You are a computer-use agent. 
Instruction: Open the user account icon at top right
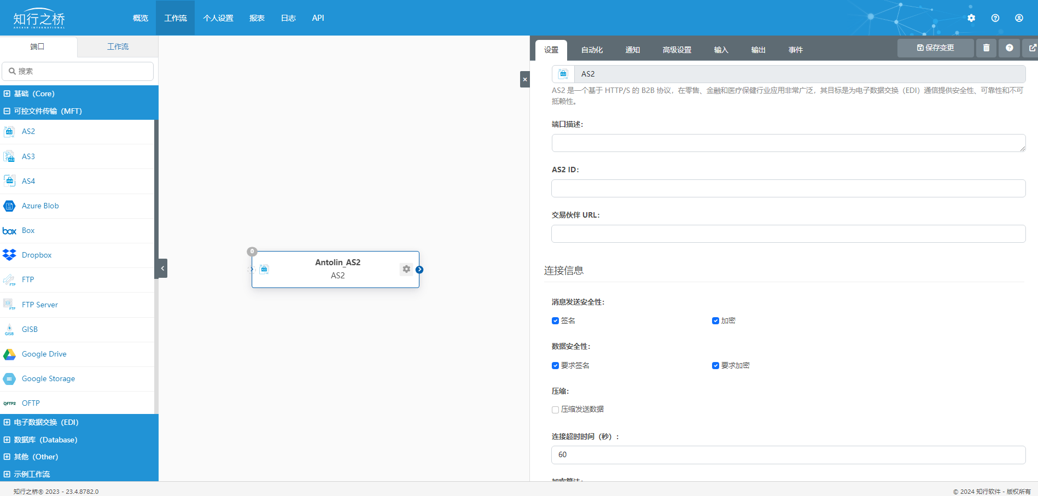[1019, 18]
